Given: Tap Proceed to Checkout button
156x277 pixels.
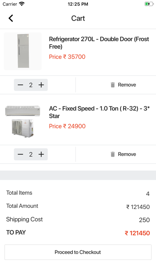Looking at the screenshot, I should coord(78,252).
